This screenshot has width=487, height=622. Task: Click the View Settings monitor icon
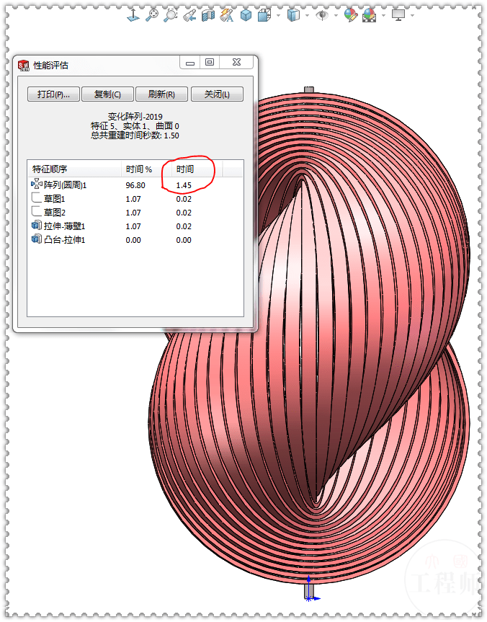click(x=398, y=15)
